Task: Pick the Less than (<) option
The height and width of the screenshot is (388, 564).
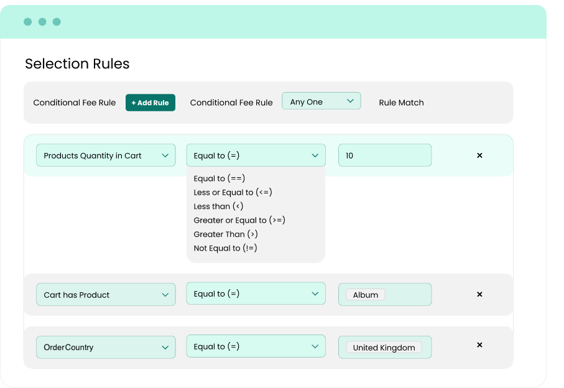Action: coord(218,206)
